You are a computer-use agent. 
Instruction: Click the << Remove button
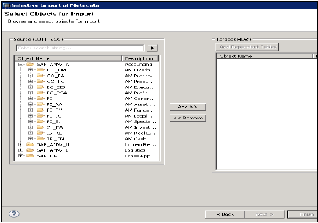point(188,118)
